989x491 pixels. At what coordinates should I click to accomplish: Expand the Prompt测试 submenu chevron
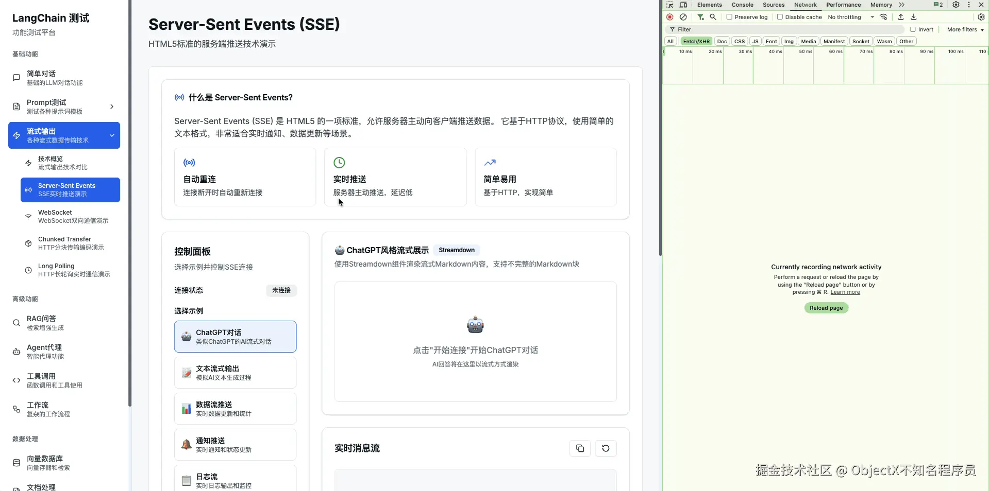tap(112, 107)
